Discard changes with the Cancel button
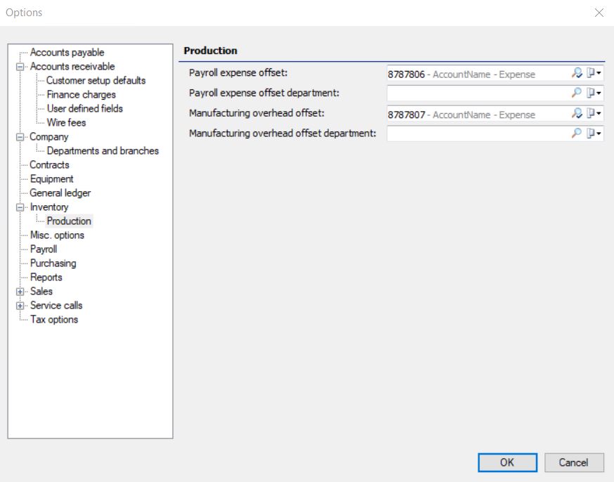 (x=574, y=462)
